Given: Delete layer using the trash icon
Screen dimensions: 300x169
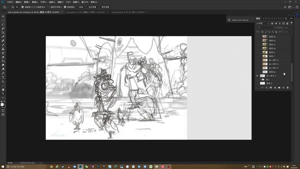Looking at the screenshot, I should tap(287, 88).
